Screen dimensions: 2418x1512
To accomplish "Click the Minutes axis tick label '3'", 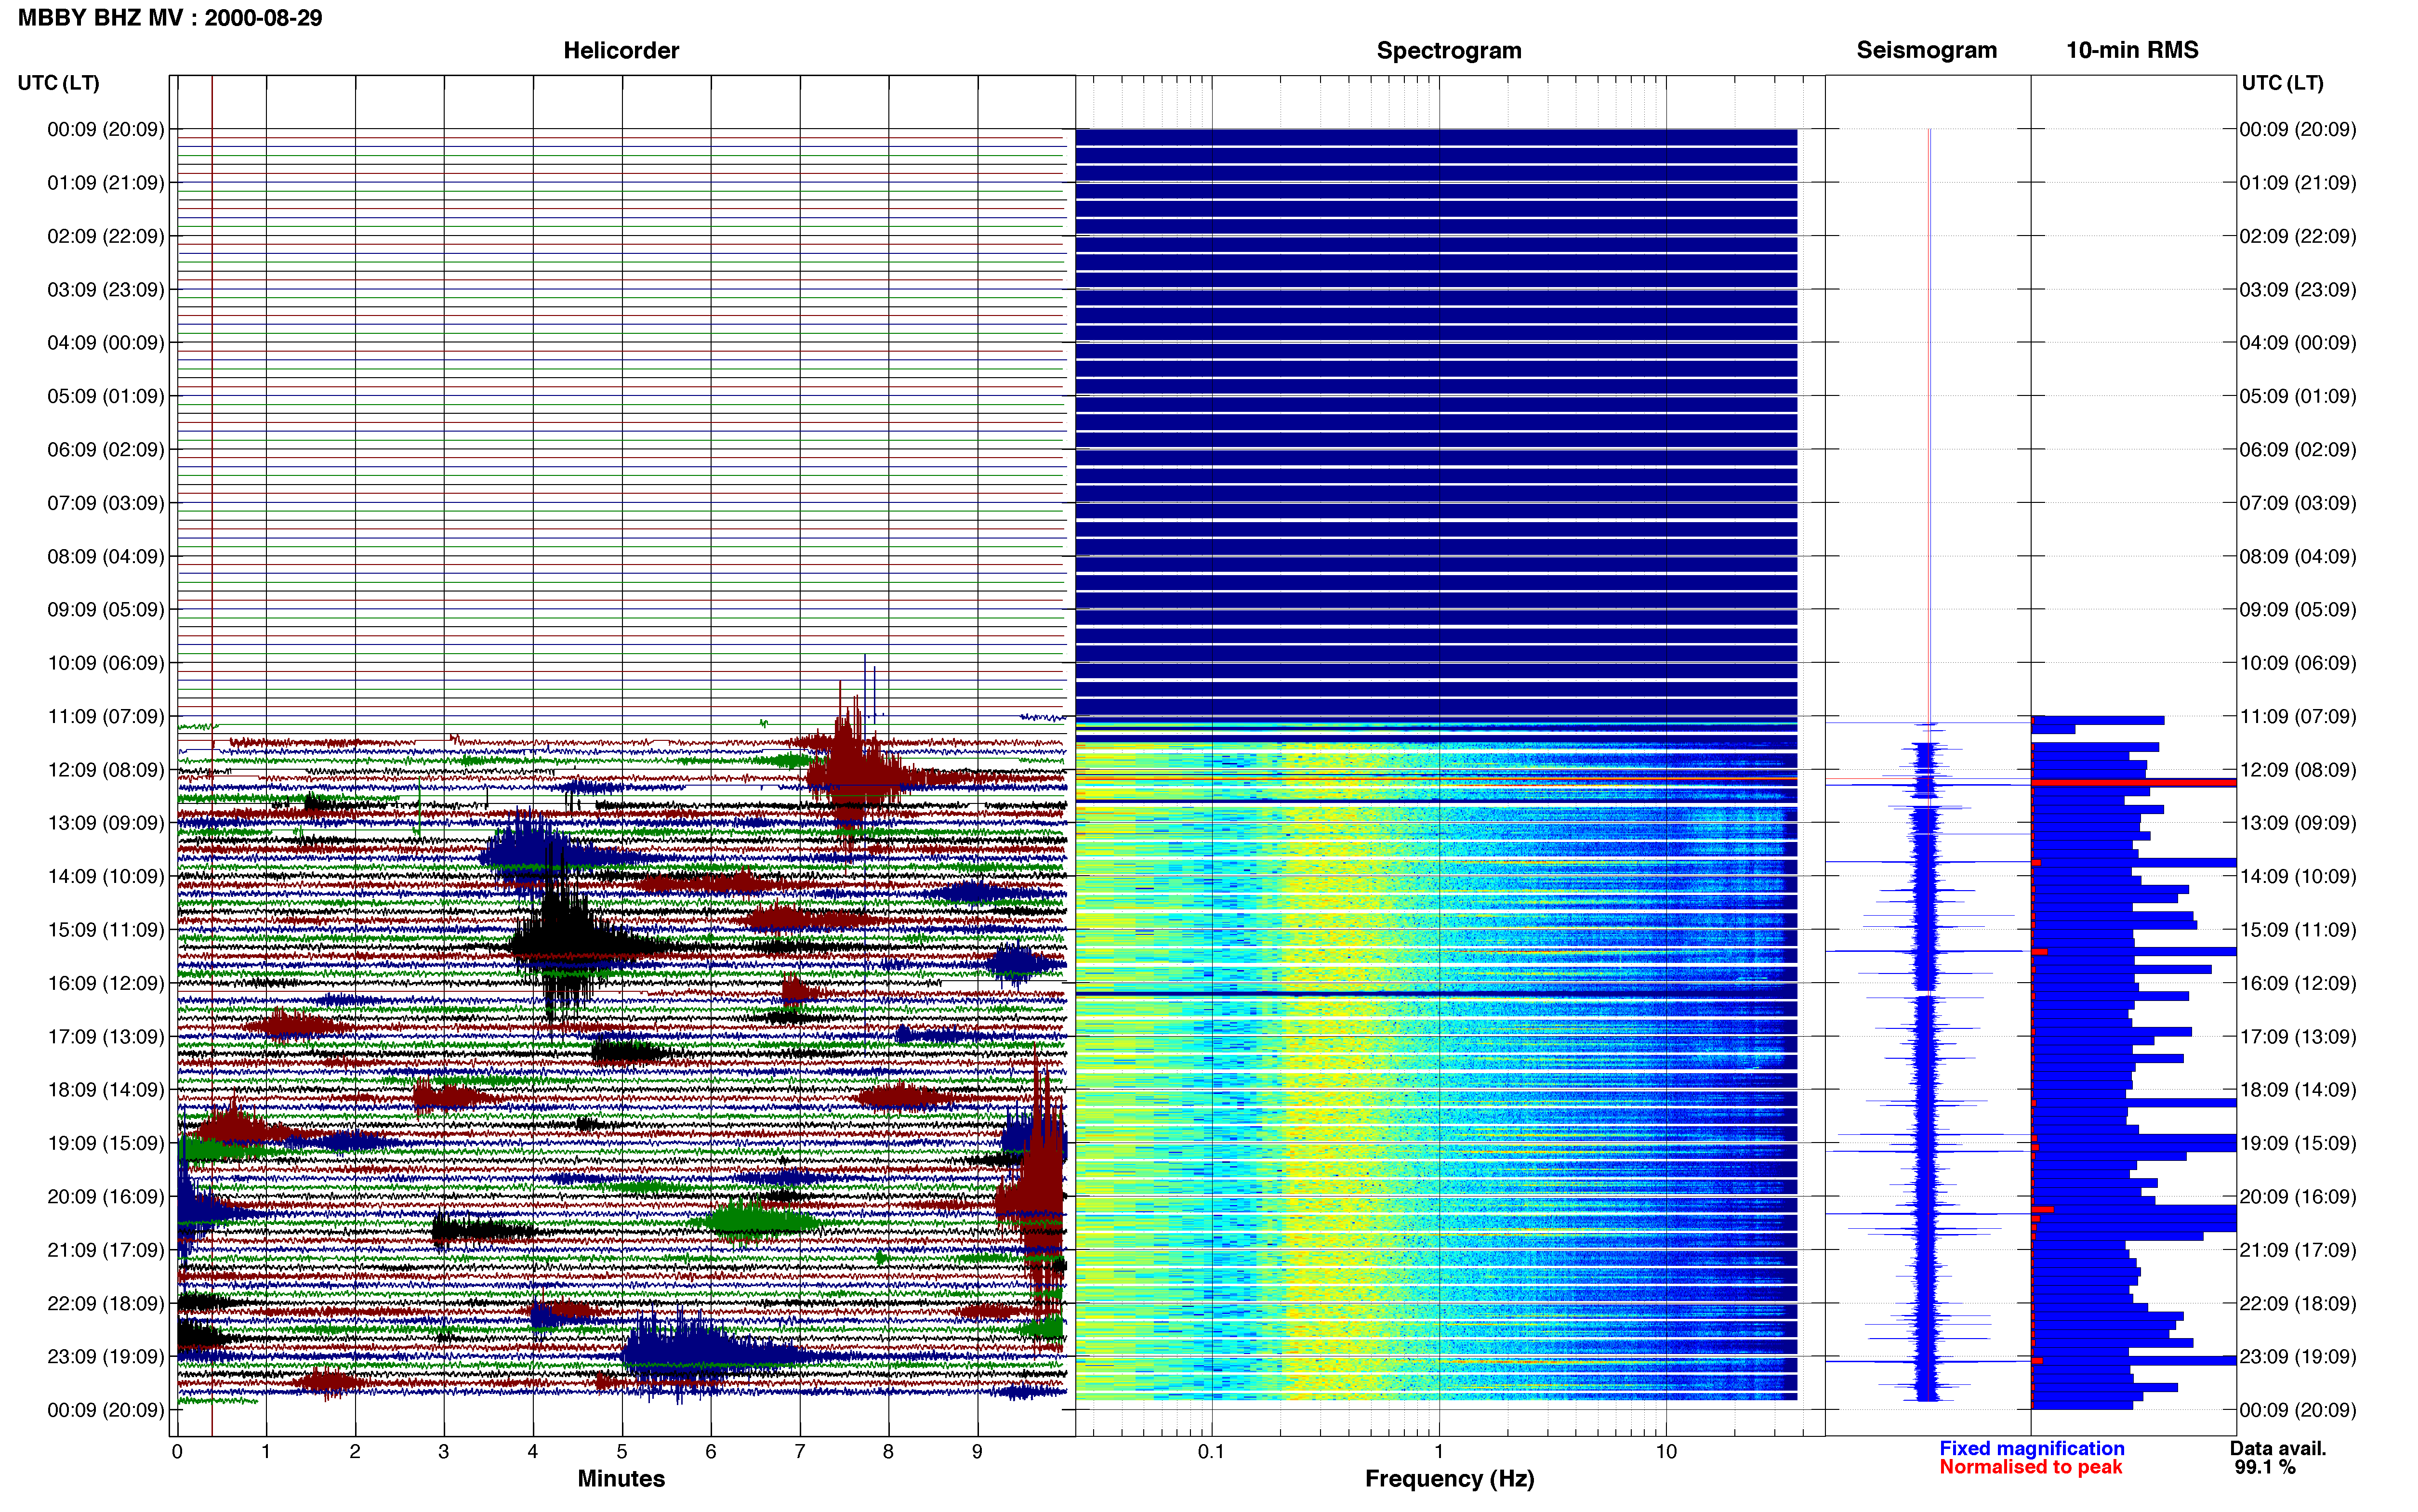I will coord(444,1452).
